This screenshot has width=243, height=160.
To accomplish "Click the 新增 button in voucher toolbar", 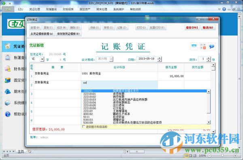I will click(x=35, y=28).
